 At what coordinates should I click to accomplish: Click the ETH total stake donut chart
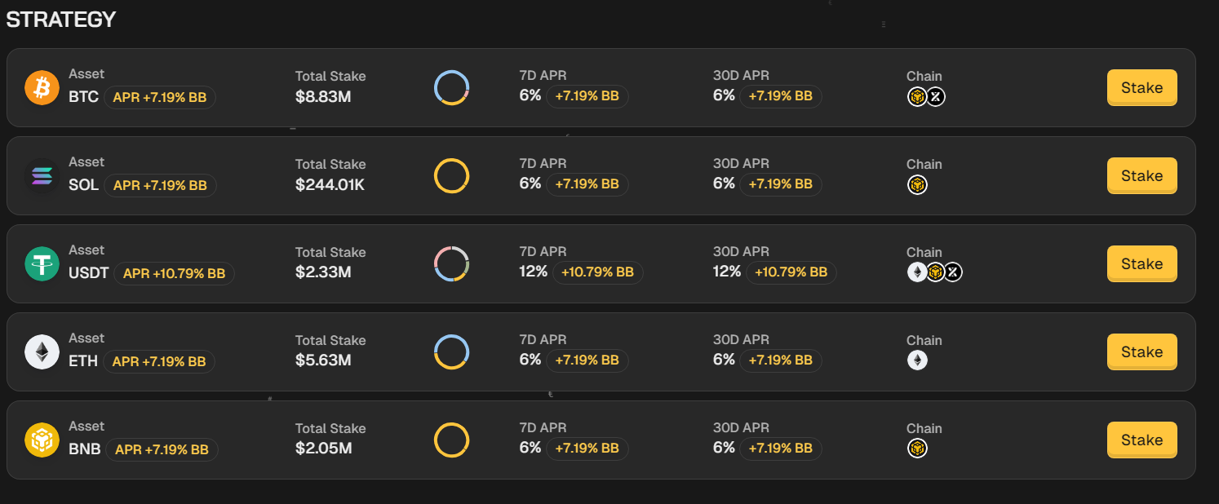coord(451,351)
